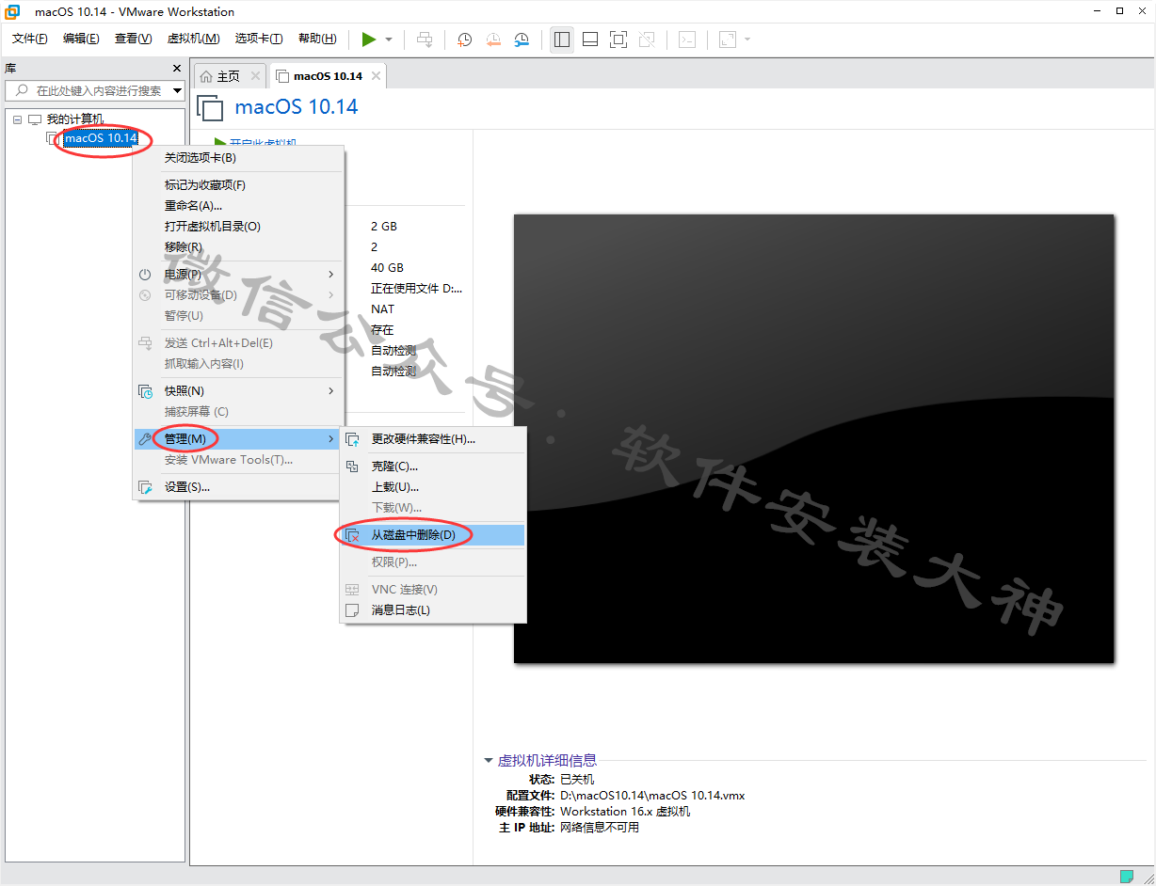
Task: Click the delete icon beside 从磁盘中删除(D)
Action: (352, 535)
